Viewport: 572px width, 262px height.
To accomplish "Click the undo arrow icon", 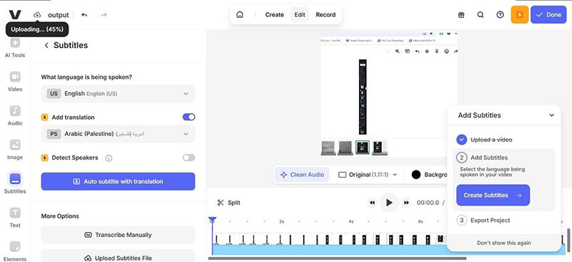I will point(84,15).
